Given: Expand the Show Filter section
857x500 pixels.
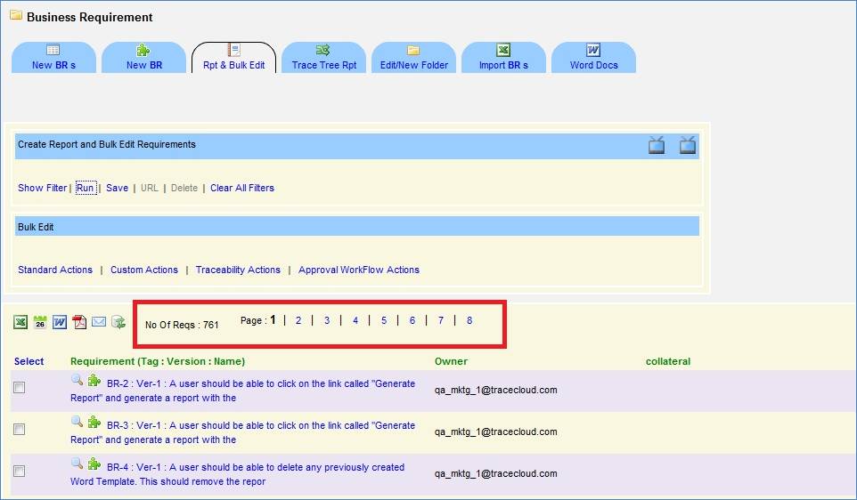Looking at the screenshot, I should click(42, 188).
